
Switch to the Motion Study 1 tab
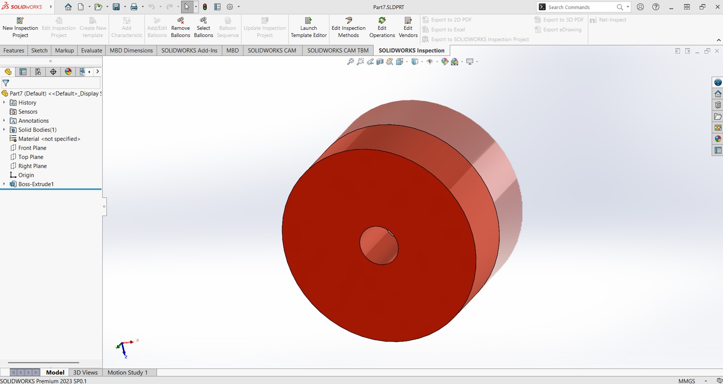127,372
